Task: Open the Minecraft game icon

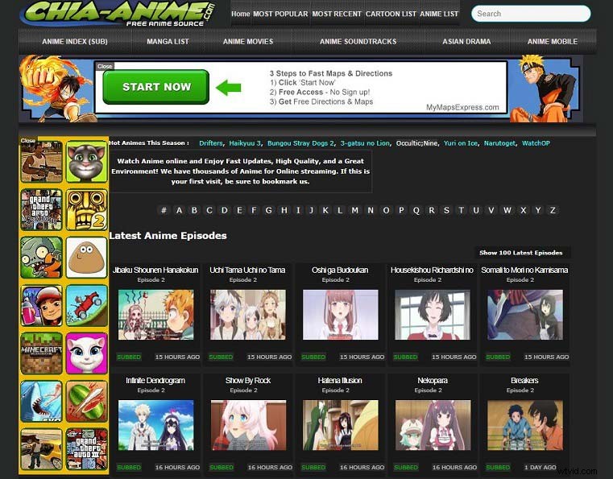Action: point(41,353)
